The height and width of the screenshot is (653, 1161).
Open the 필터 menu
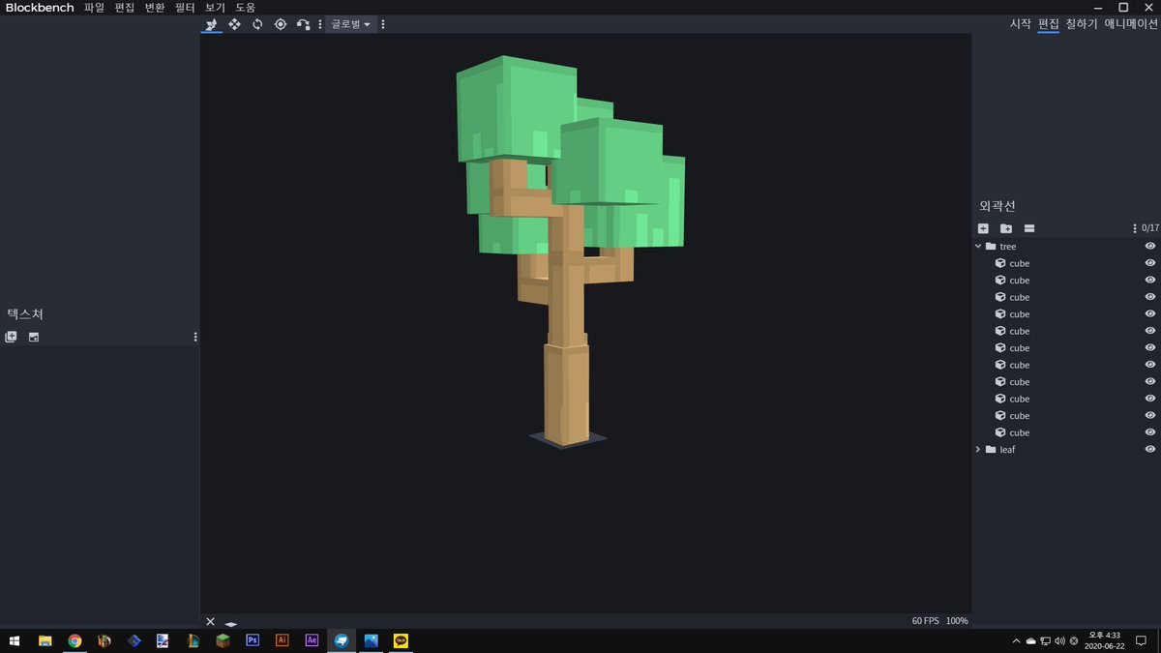[185, 8]
